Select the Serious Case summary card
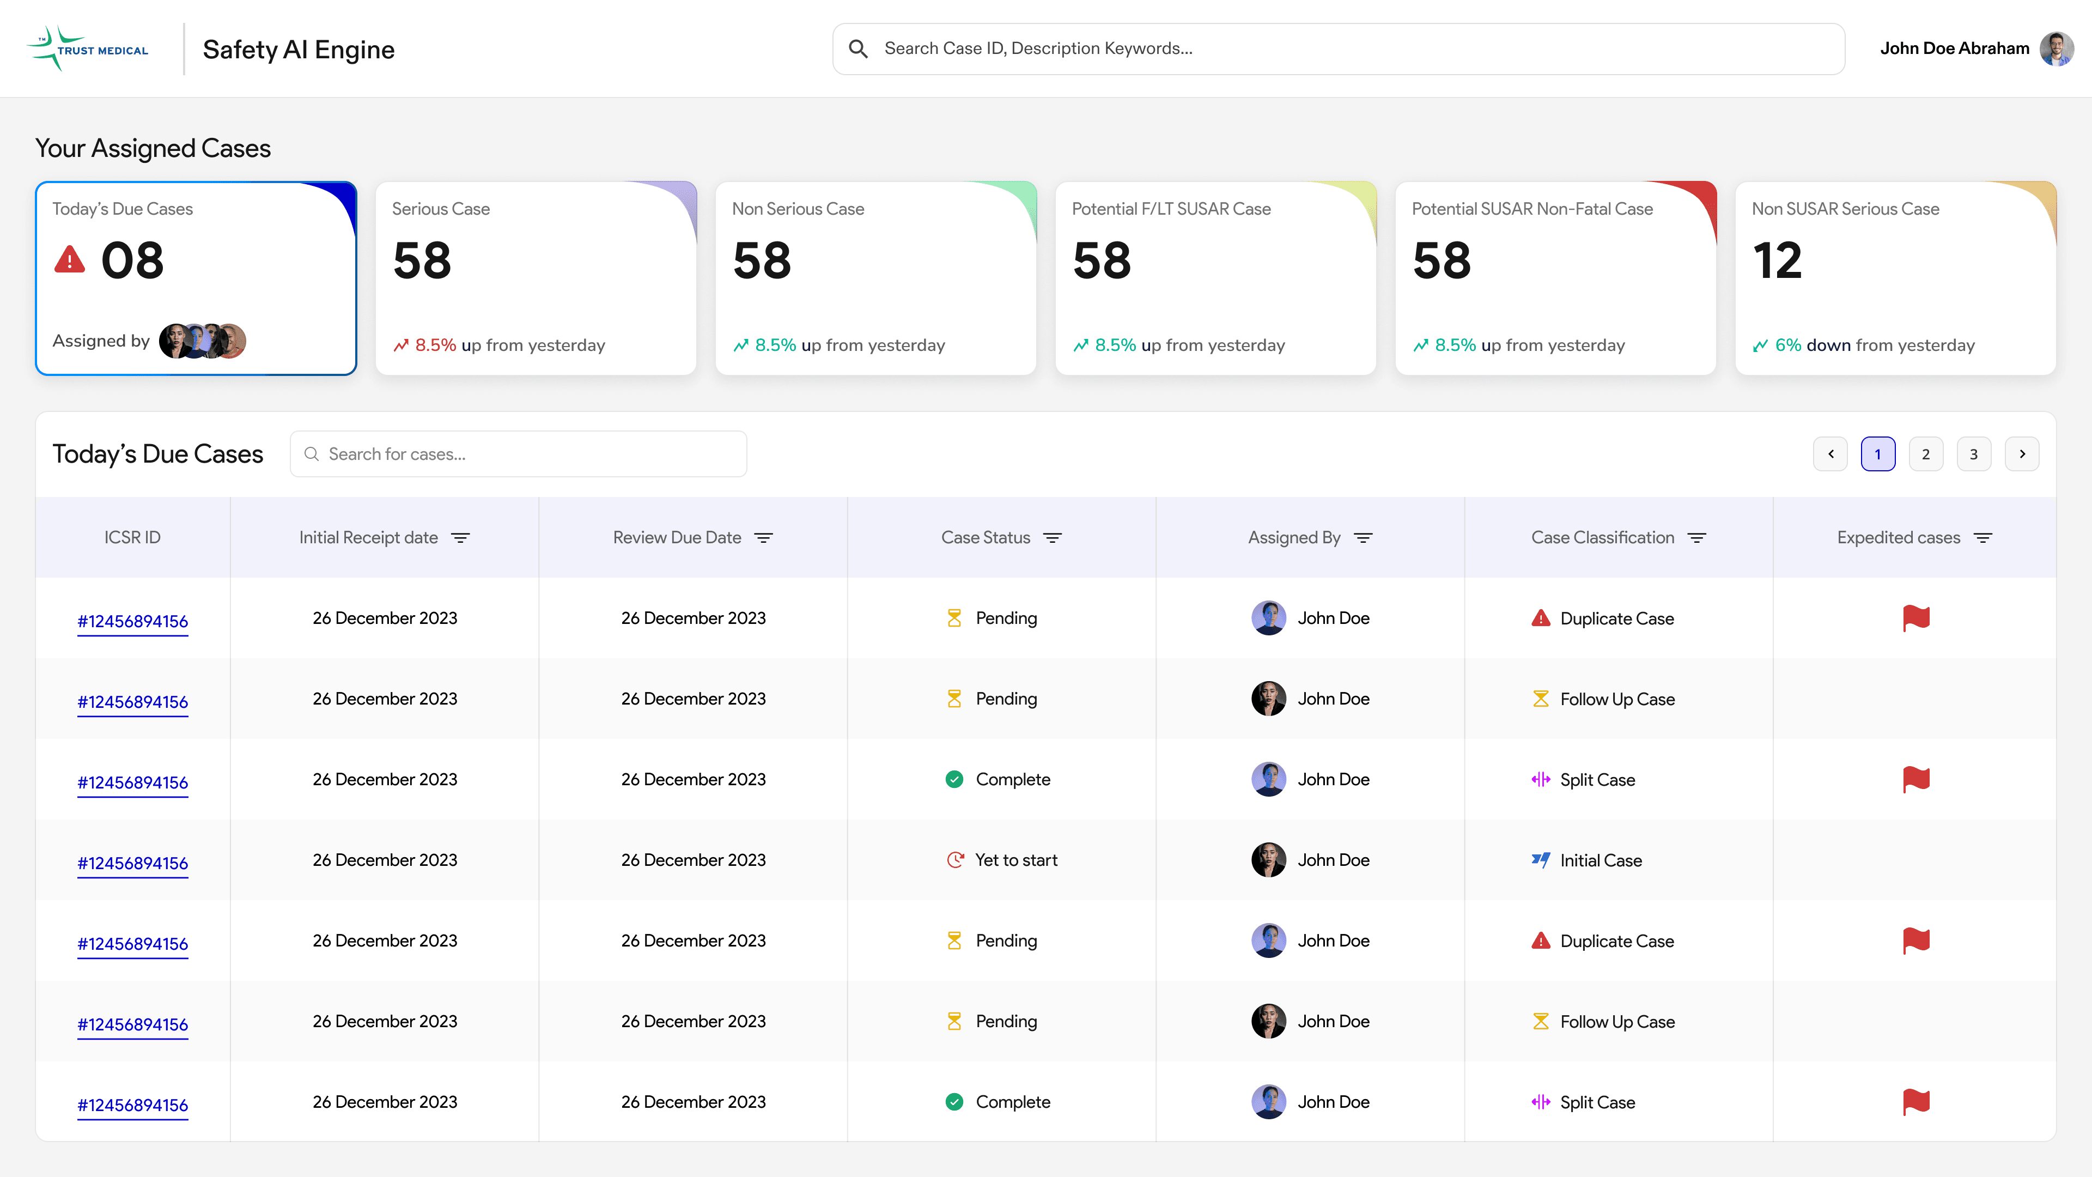Image resolution: width=2092 pixels, height=1177 pixels. click(x=536, y=278)
